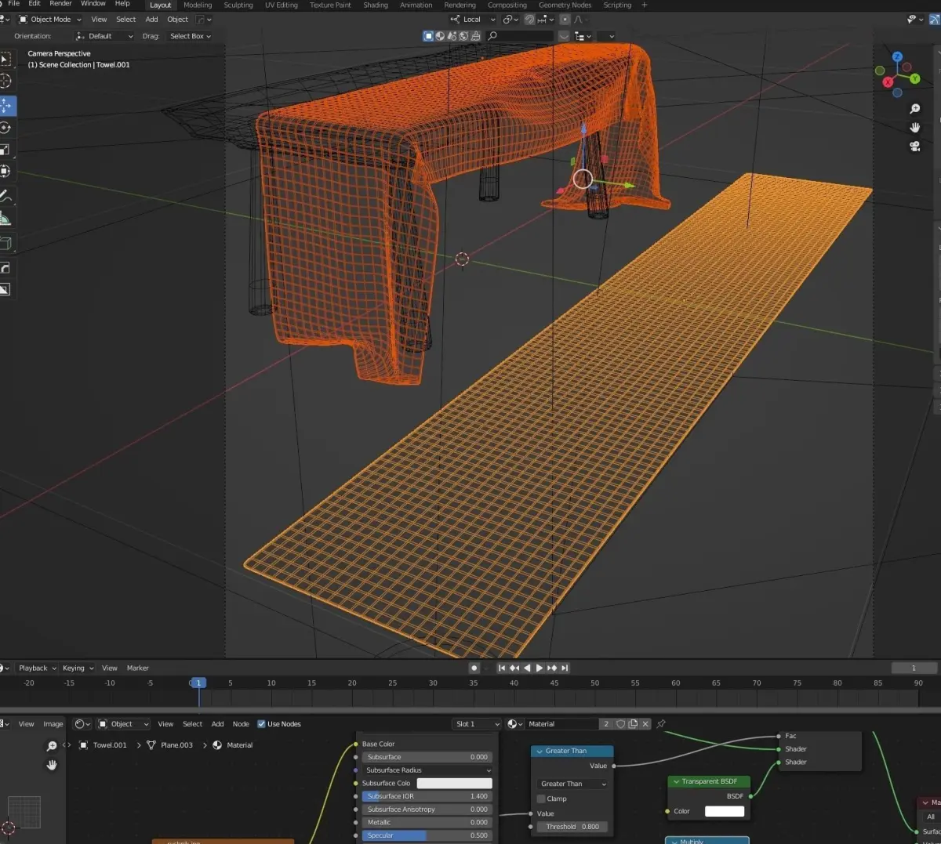Click the node editor pan hand icon

(x=52, y=765)
